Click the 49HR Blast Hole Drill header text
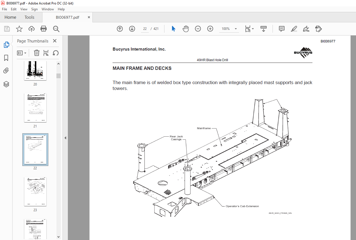This screenshot has height=240, width=356. (x=212, y=60)
